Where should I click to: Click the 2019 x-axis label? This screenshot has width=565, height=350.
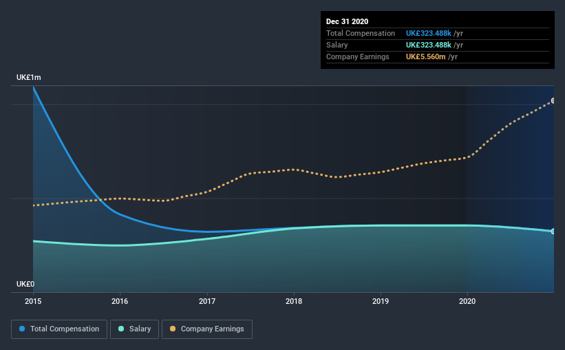click(381, 301)
